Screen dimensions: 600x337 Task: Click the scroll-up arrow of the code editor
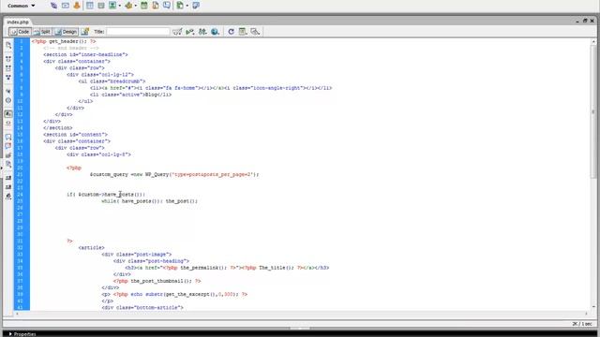pyautogui.click(x=593, y=41)
